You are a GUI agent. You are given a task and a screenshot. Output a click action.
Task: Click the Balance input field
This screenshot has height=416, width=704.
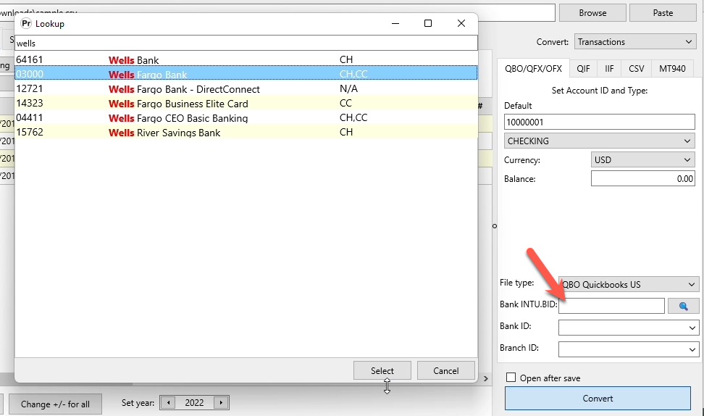point(643,178)
